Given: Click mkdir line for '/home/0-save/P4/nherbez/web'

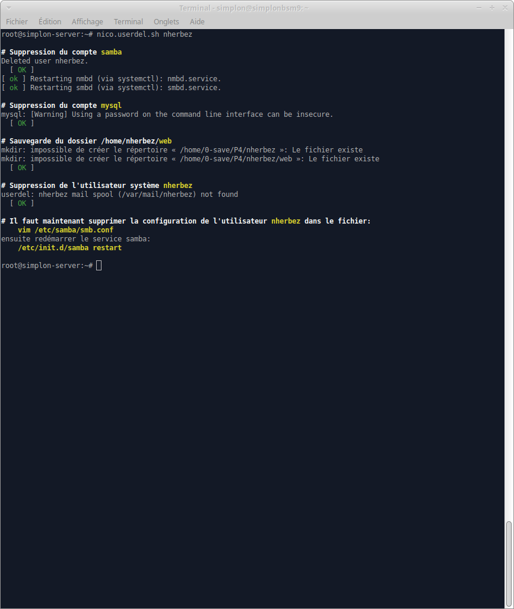Looking at the screenshot, I should pos(190,159).
